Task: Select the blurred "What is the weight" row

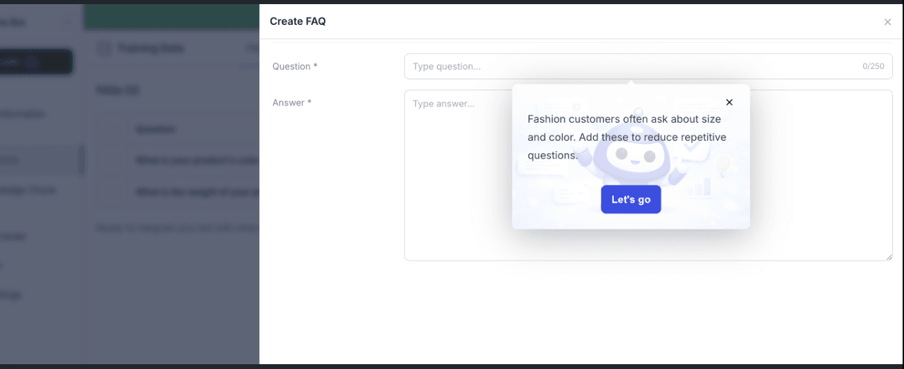Action: (197, 192)
